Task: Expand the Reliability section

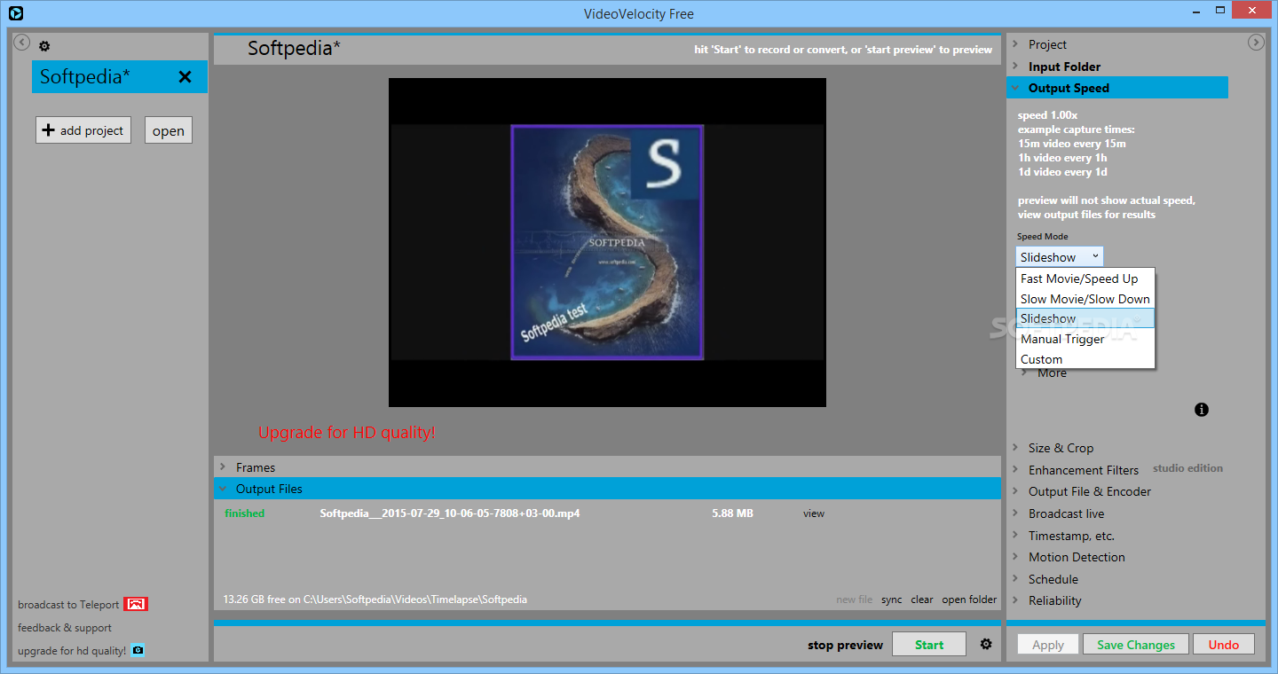Action: [x=1054, y=600]
